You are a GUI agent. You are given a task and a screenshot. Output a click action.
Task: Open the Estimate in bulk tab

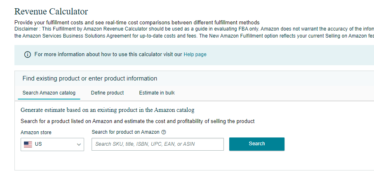pyautogui.click(x=157, y=93)
